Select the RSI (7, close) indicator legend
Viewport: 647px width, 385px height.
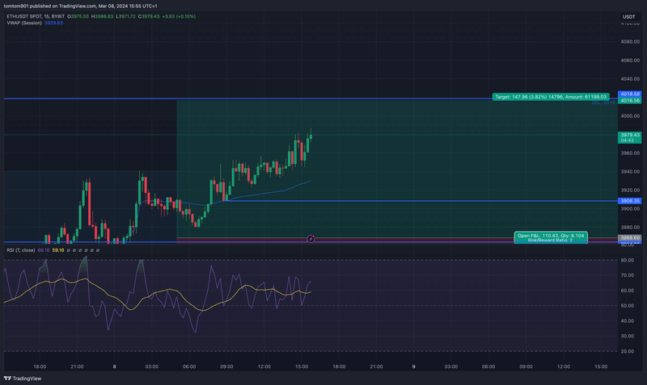pos(21,250)
